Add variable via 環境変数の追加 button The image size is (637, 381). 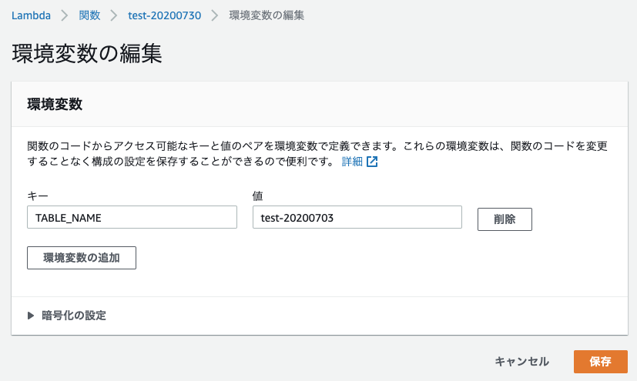tap(82, 258)
